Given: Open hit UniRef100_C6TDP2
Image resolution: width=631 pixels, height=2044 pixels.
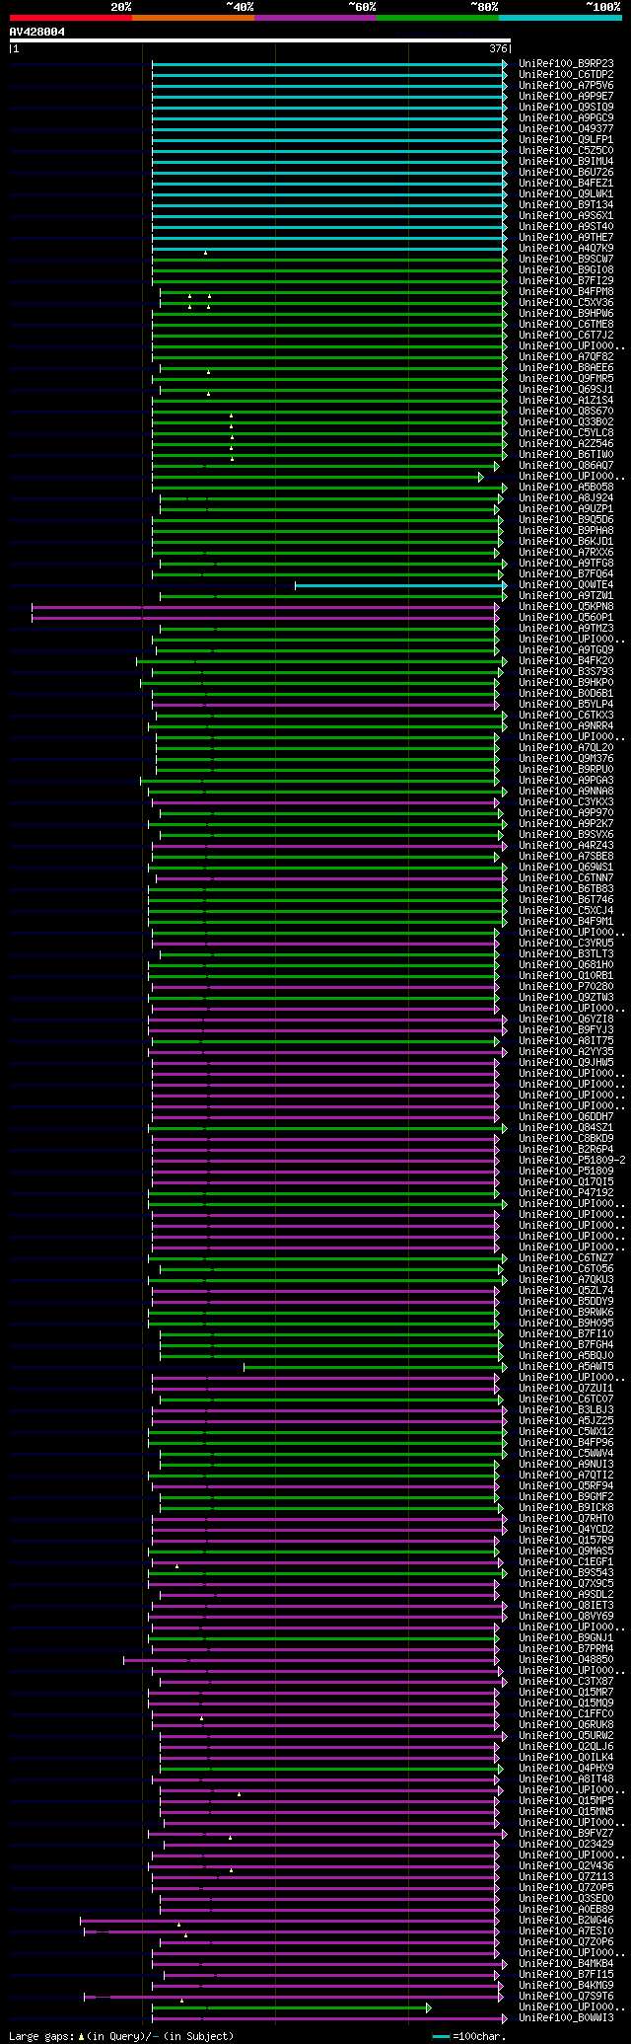Looking at the screenshot, I should (x=566, y=75).
